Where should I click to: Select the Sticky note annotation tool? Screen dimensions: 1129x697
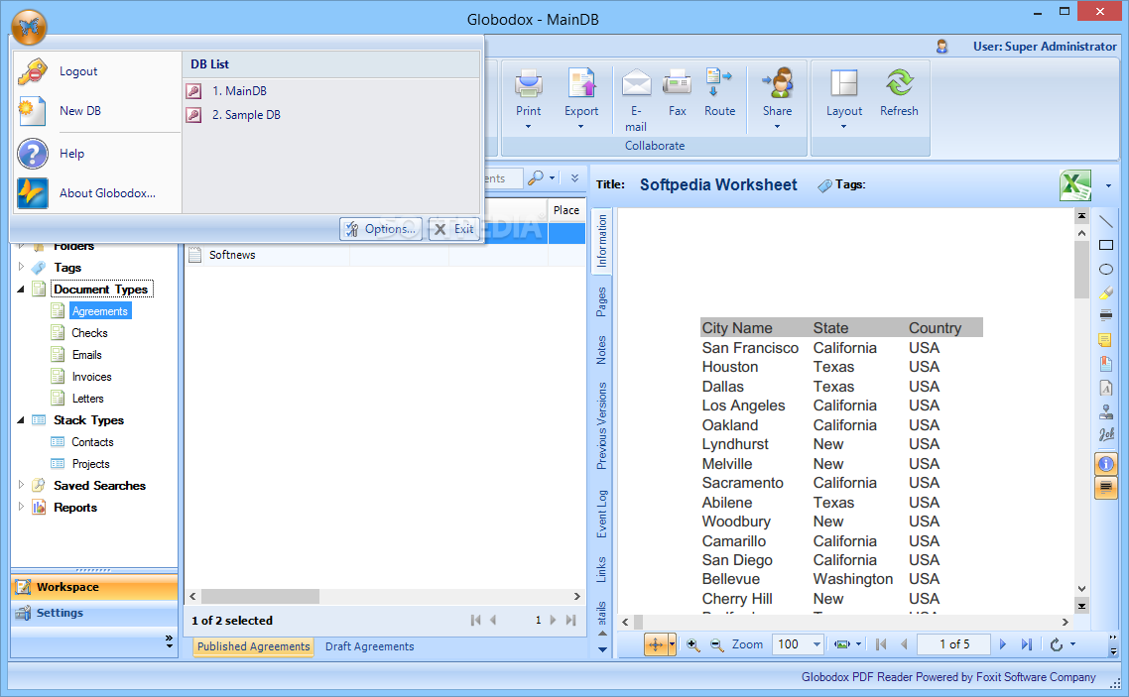1106,339
